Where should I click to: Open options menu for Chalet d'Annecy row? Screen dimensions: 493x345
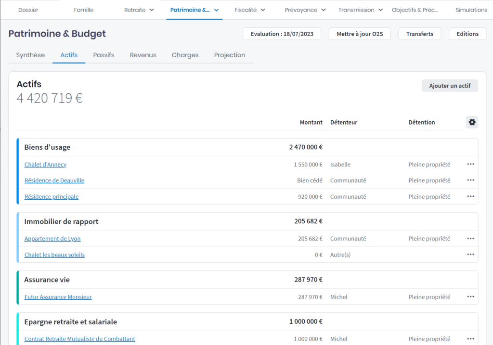470,164
